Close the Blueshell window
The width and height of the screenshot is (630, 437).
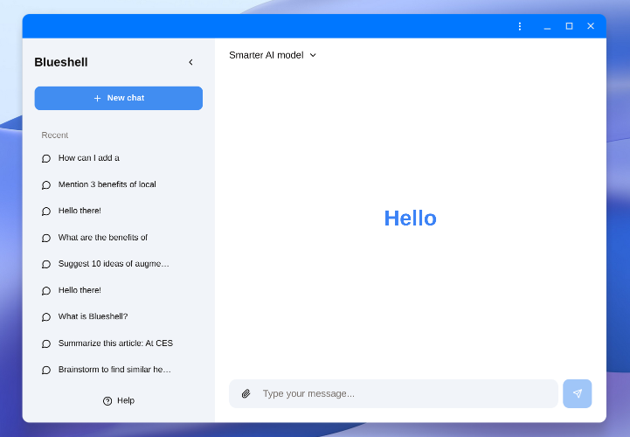590,26
